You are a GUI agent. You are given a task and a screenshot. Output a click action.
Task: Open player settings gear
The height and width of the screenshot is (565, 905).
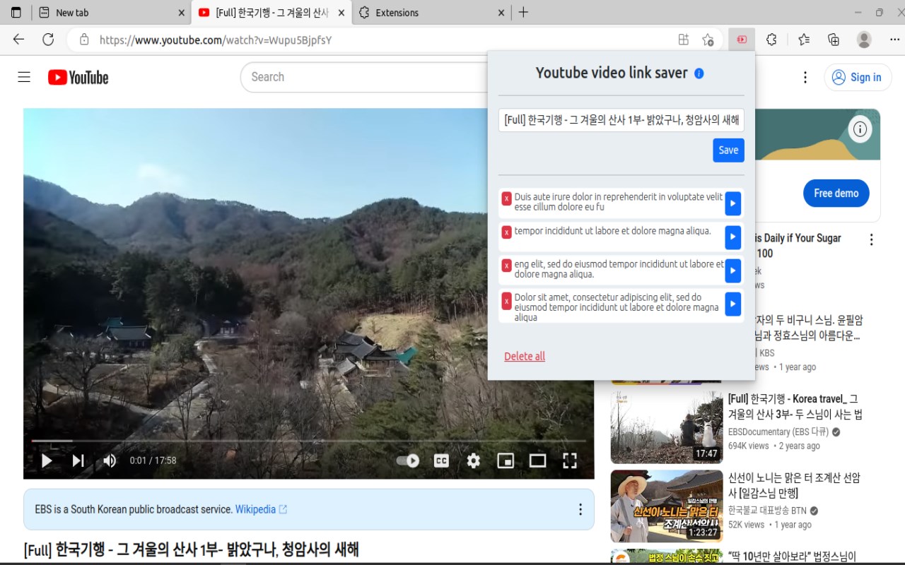pos(474,460)
